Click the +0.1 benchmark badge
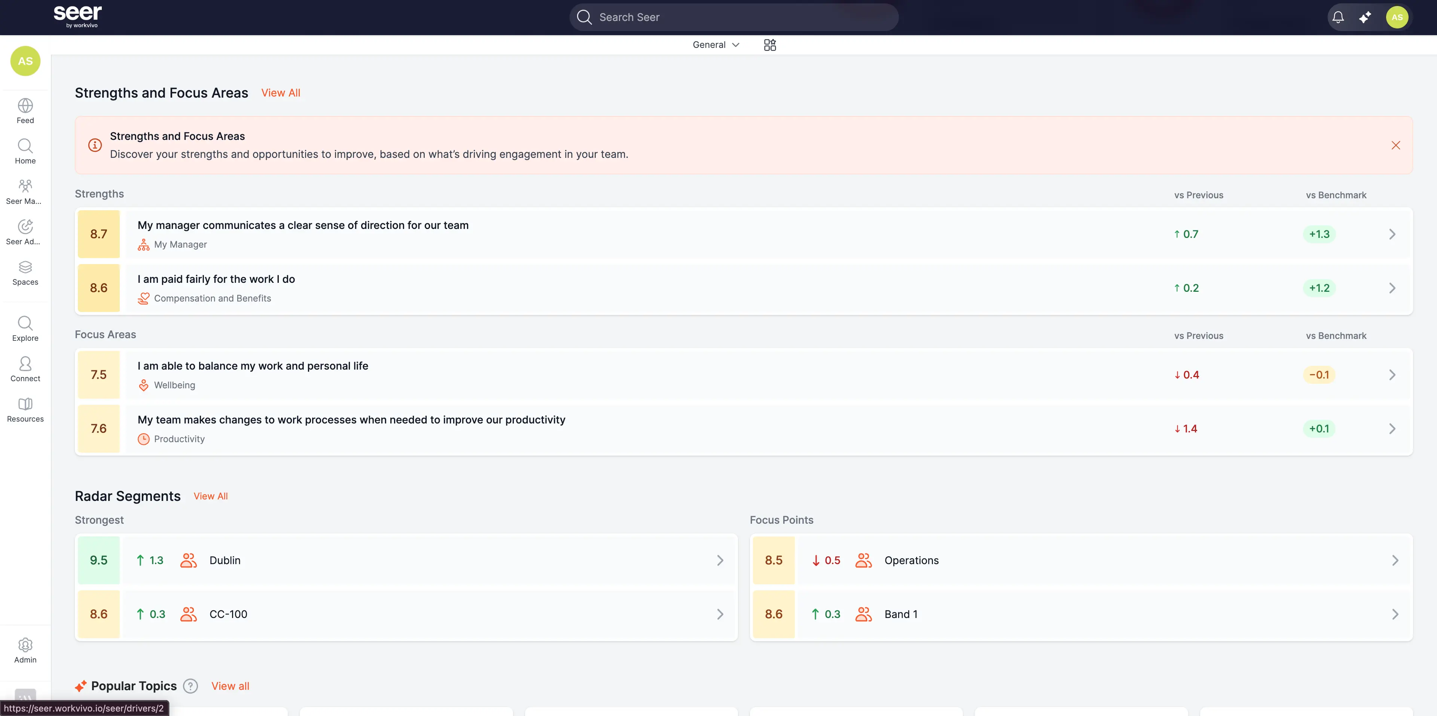Image resolution: width=1437 pixels, height=716 pixels. [x=1319, y=428]
